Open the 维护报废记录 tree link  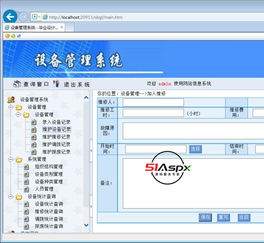click(x=57, y=152)
